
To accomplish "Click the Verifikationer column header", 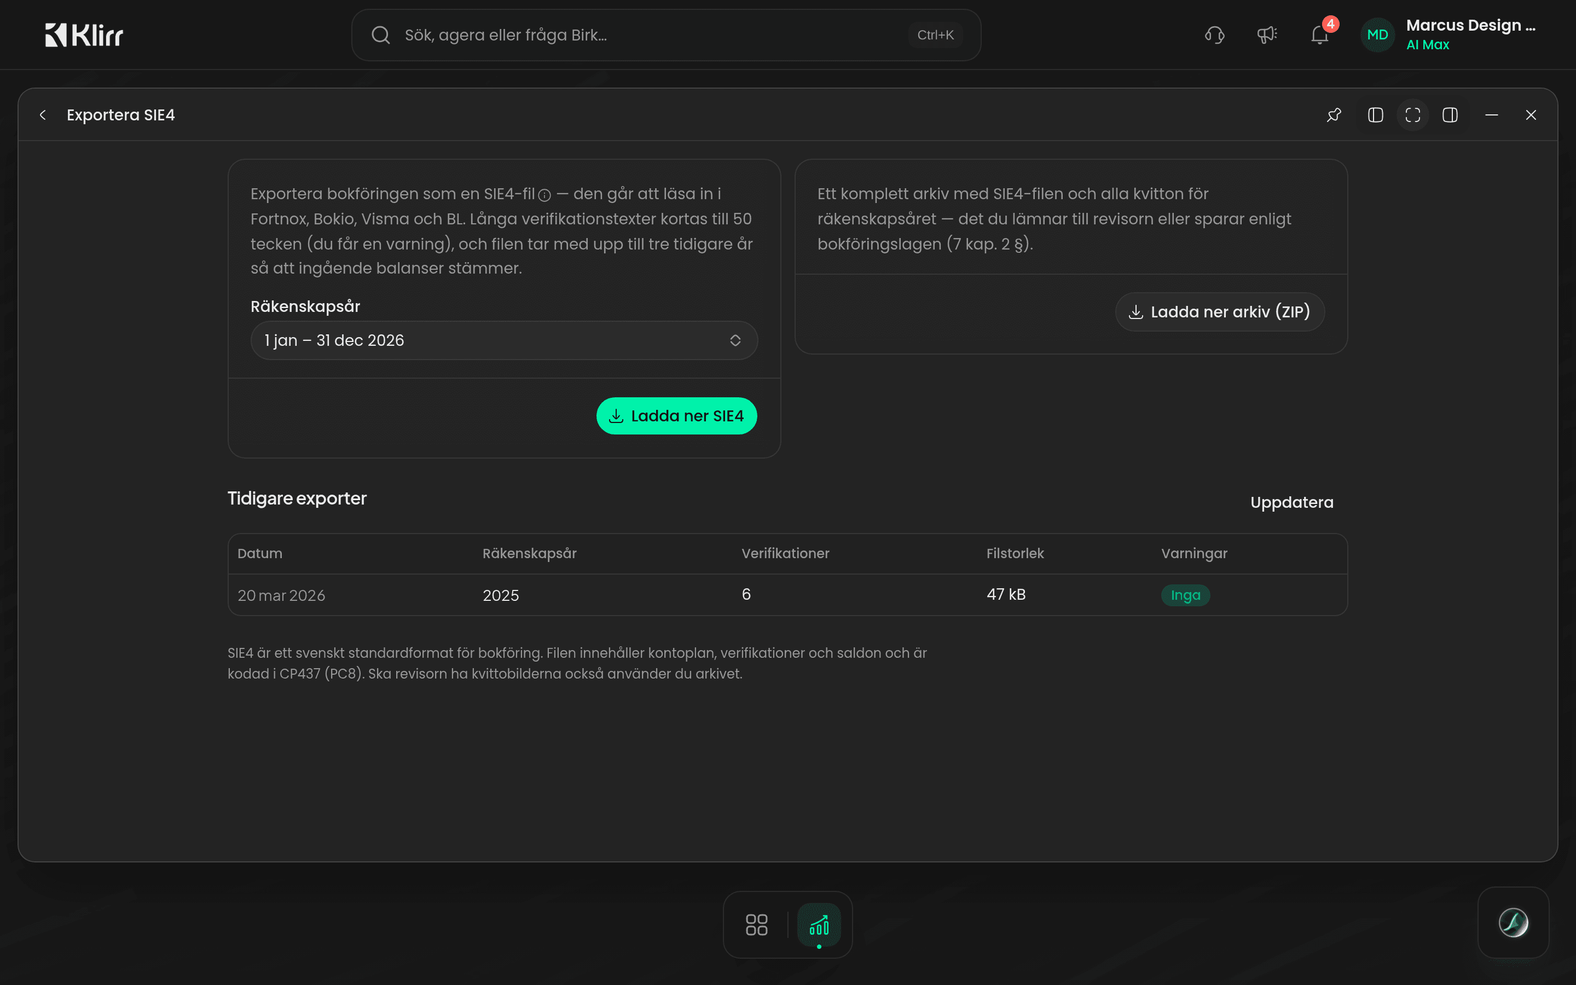I will click(x=785, y=554).
